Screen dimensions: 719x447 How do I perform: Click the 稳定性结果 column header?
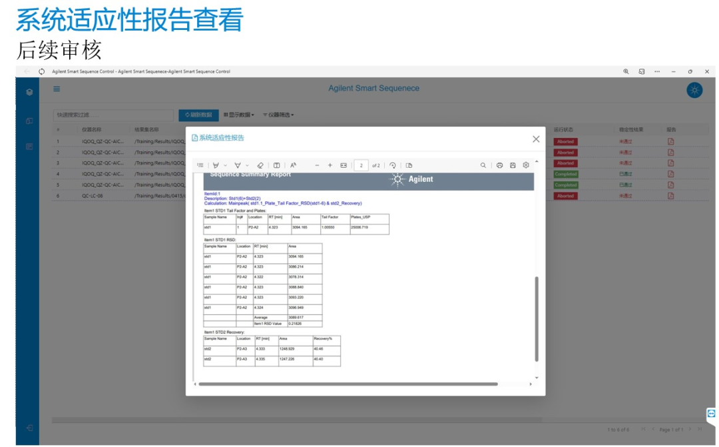[x=631, y=130]
